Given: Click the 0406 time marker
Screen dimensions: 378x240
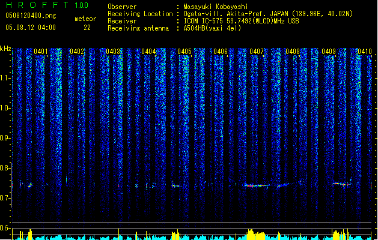Looking at the screenshot, I should [221, 52].
